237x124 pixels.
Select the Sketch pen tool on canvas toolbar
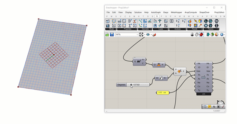point(154,35)
